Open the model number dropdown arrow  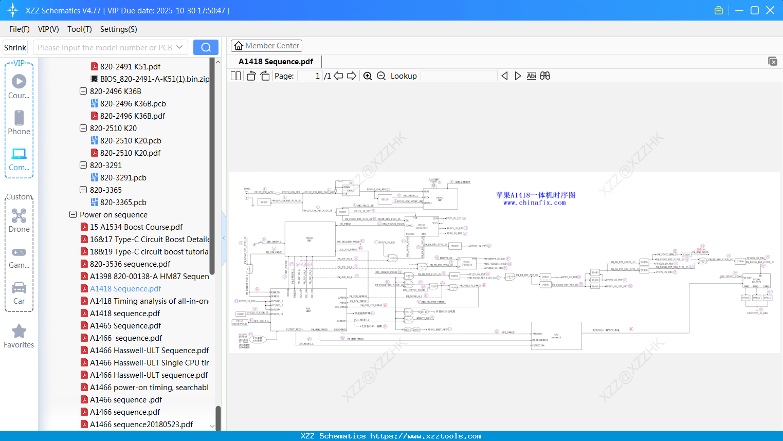click(x=179, y=47)
